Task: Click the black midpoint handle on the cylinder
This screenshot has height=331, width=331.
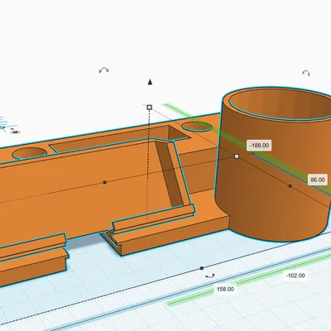Action: [x=290, y=186]
